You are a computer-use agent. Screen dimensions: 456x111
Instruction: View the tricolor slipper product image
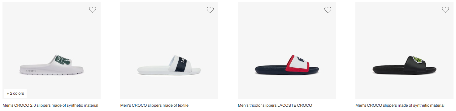pyautogui.click(x=287, y=51)
